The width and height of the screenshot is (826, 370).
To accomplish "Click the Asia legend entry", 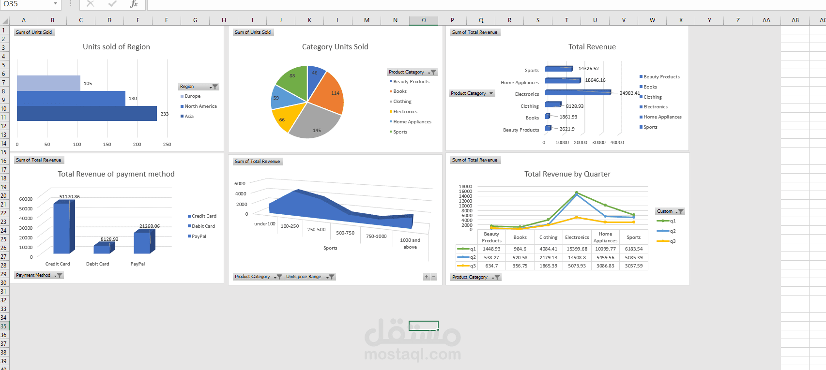I will [x=187, y=117].
